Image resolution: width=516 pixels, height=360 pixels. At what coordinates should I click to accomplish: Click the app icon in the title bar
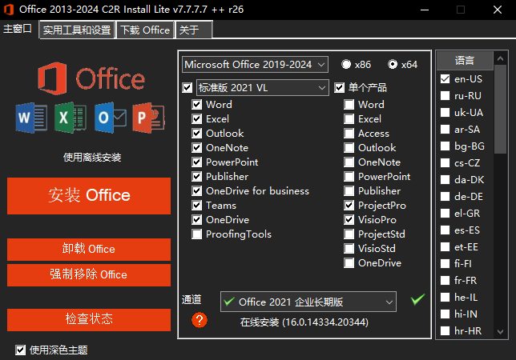pos(10,10)
